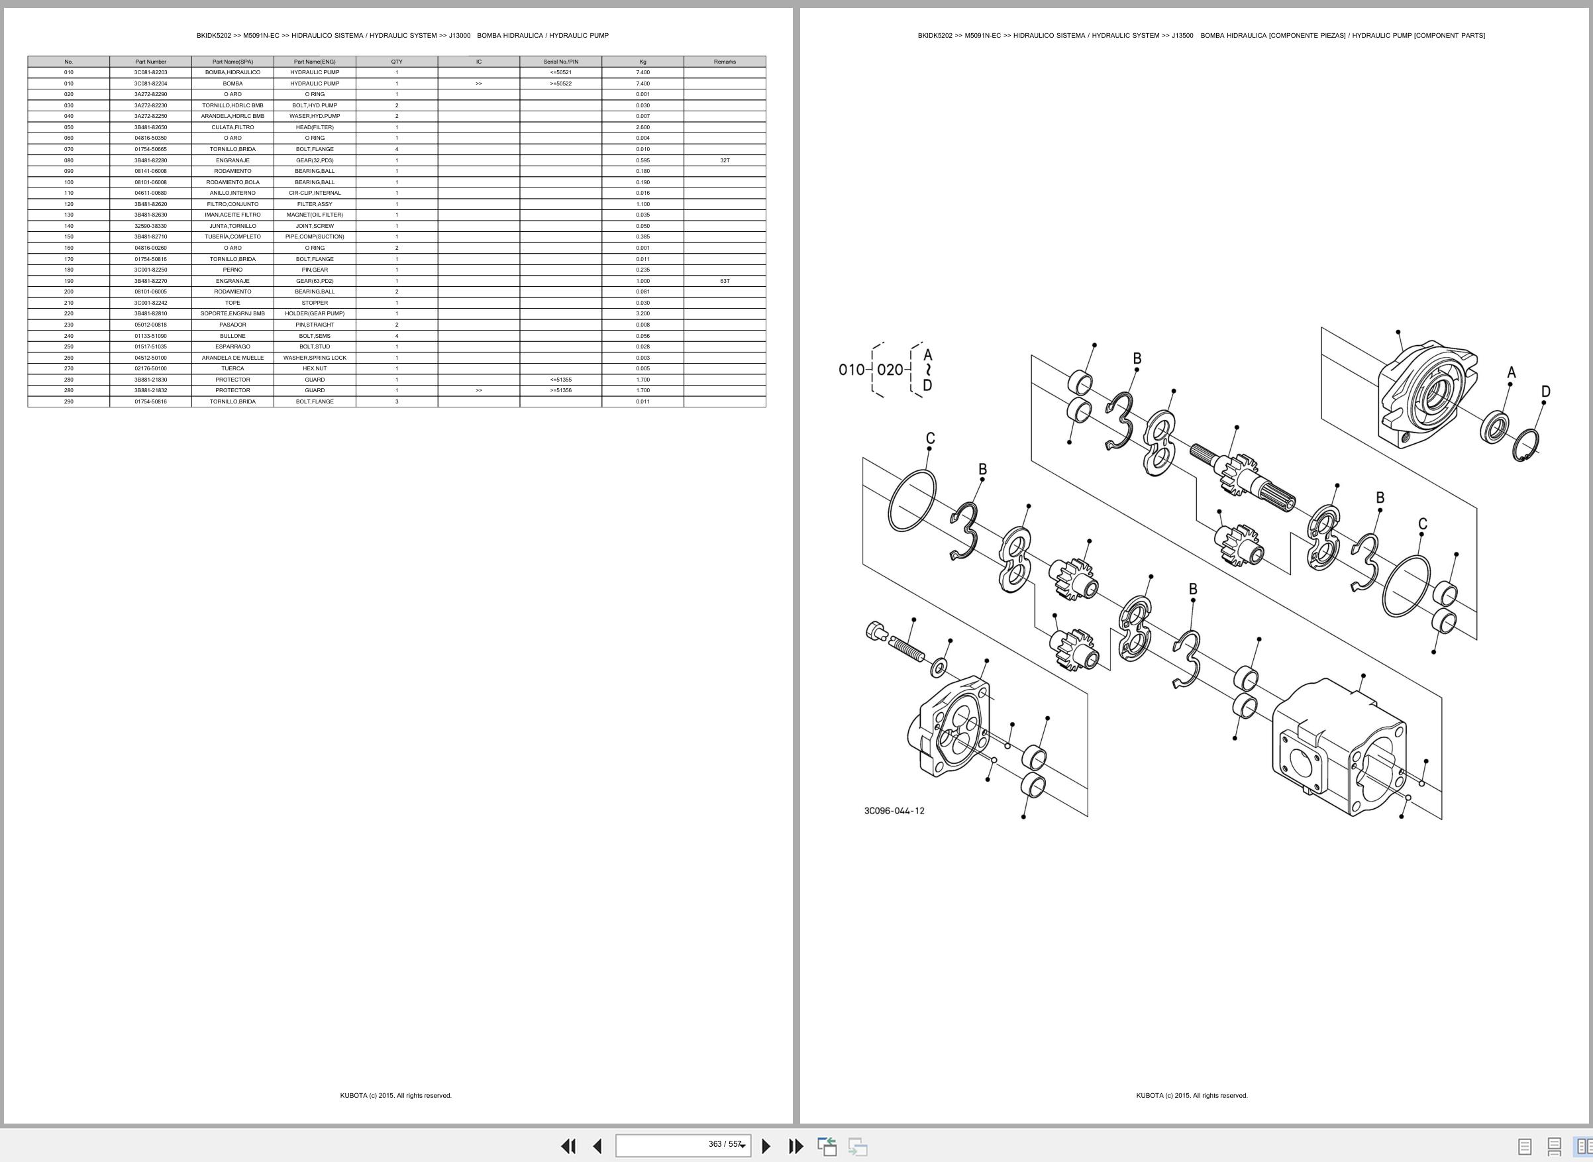This screenshot has height=1162, width=1593.
Task: Click the STOPPER part name
Action: (x=315, y=303)
